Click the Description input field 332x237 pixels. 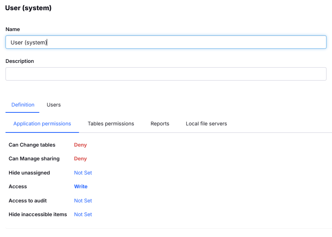[x=165, y=74]
